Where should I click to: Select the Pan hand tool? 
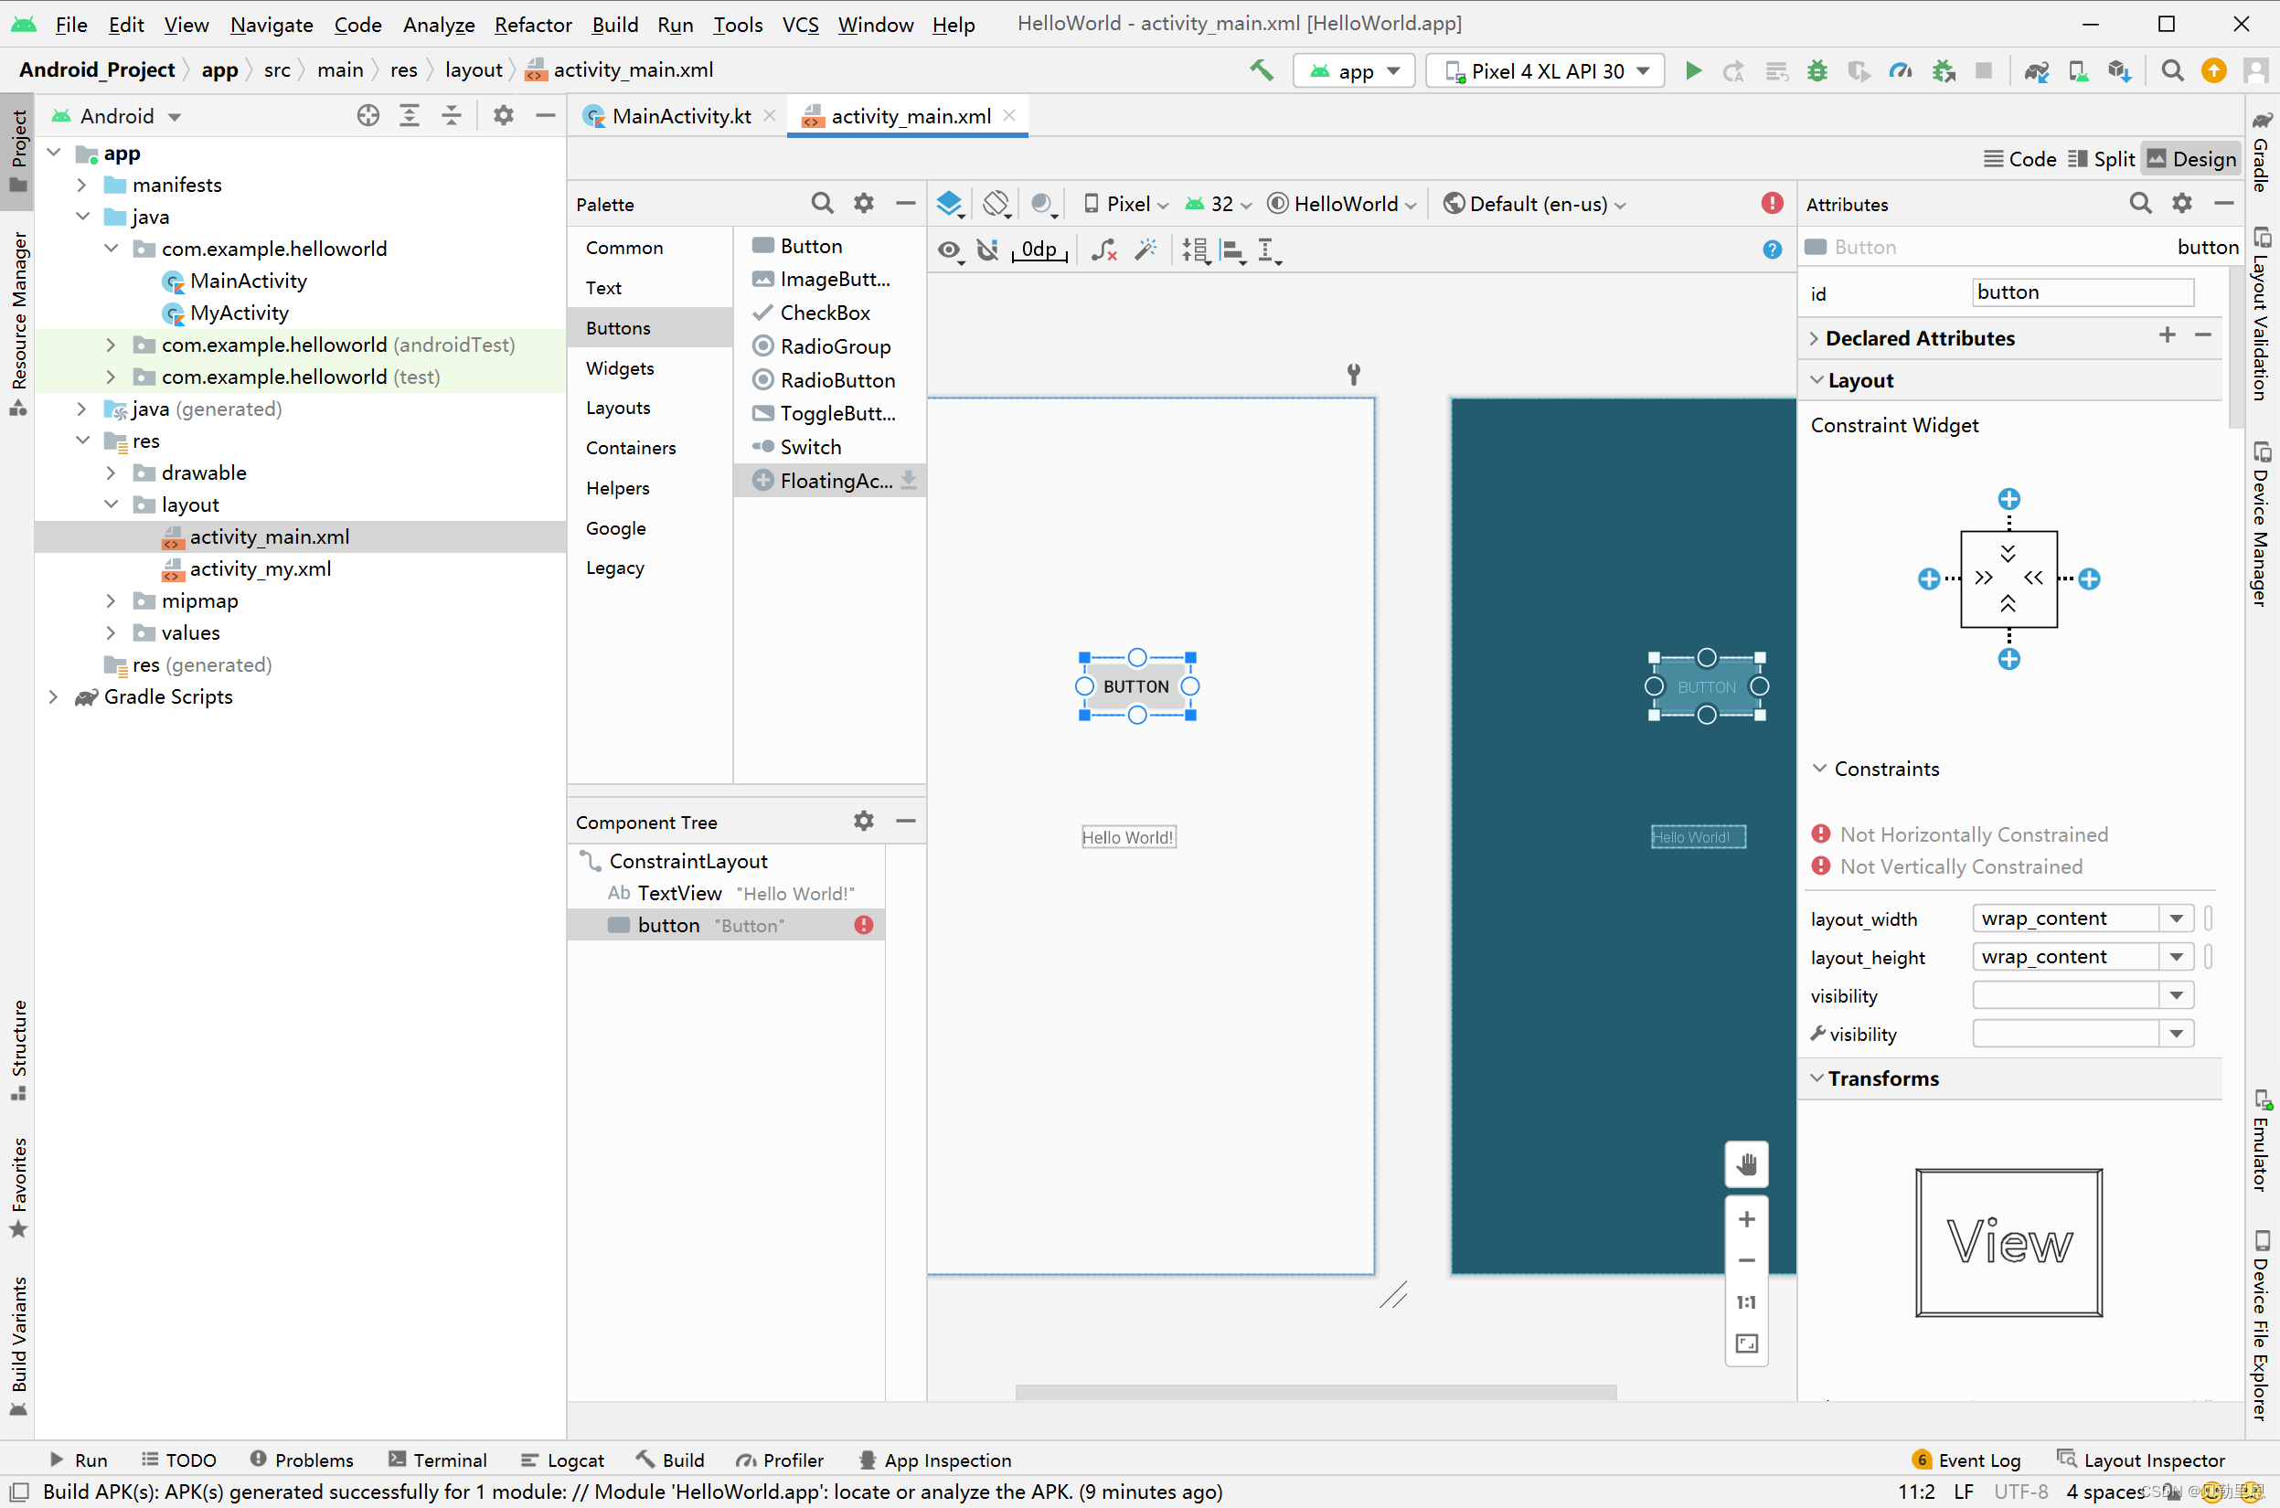coord(1746,1164)
